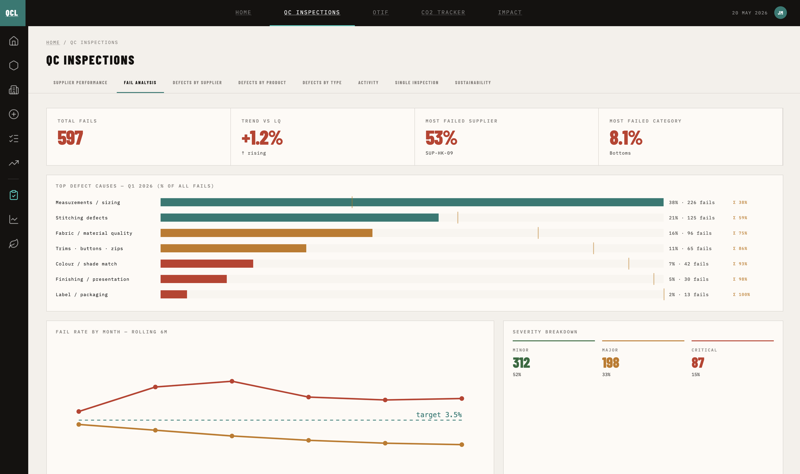Click the +1.2% trend value
Viewport: 800px width, 474px height.
pos(262,138)
